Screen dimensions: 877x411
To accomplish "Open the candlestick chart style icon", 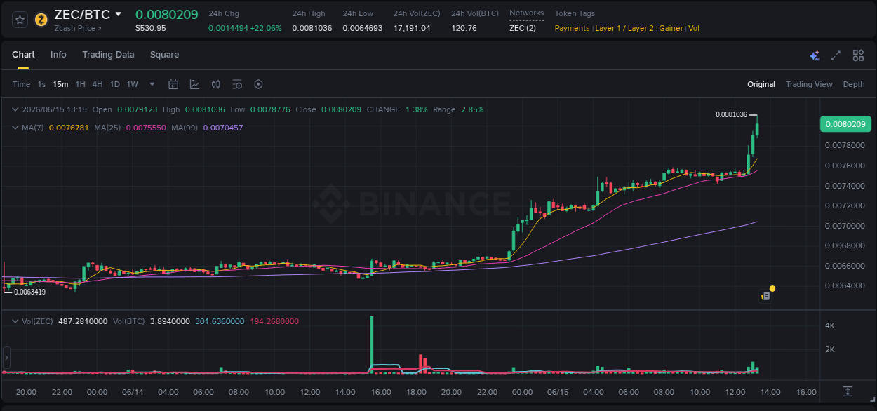I will tap(216, 84).
